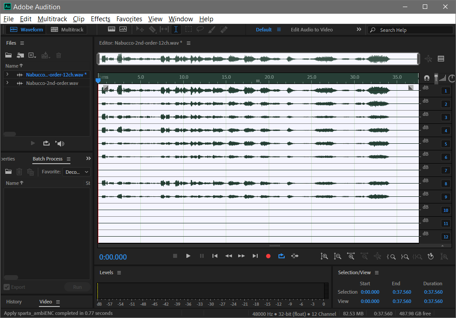
Task: Select the Paintbrush Selection tool
Action: (212, 29)
